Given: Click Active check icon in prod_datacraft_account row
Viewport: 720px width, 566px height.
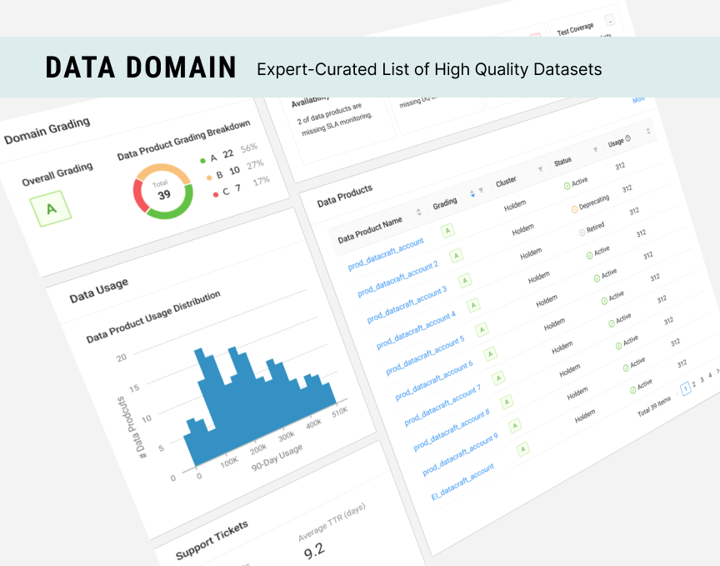Looking at the screenshot, I should tap(567, 186).
